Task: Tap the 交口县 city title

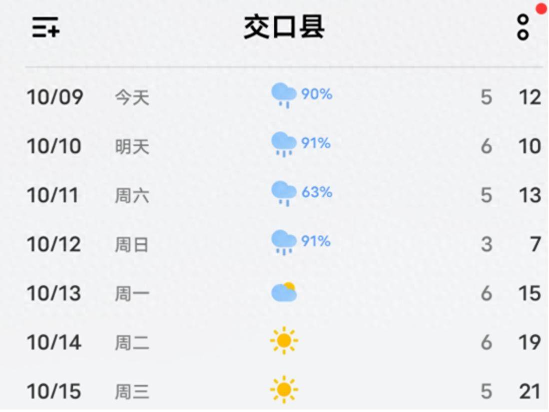Action: 284,27
